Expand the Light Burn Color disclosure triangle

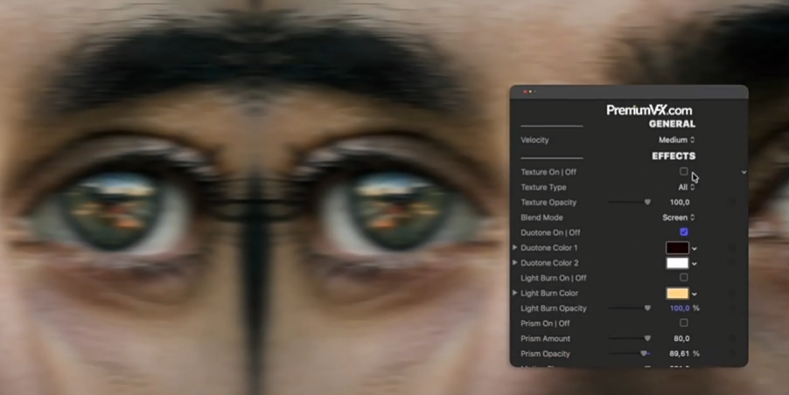point(515,293)
